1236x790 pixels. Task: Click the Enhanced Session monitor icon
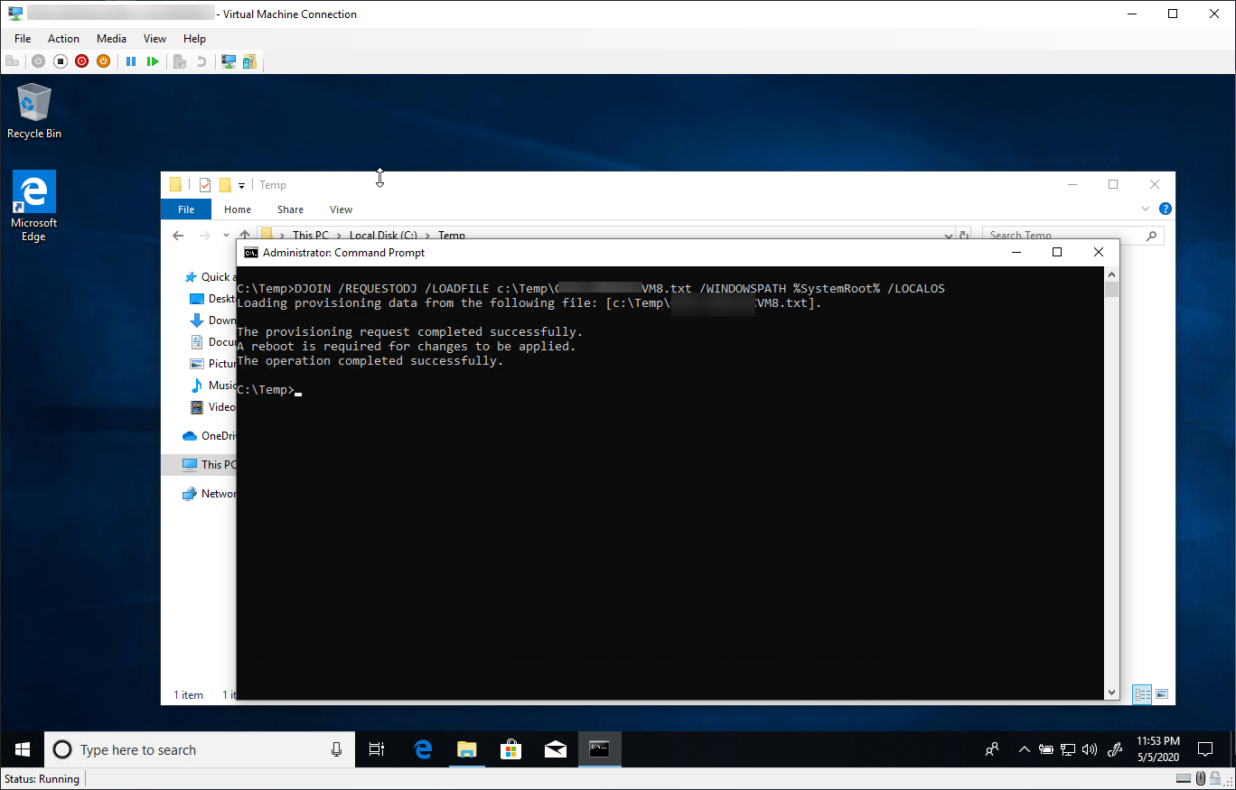(229, 61)
